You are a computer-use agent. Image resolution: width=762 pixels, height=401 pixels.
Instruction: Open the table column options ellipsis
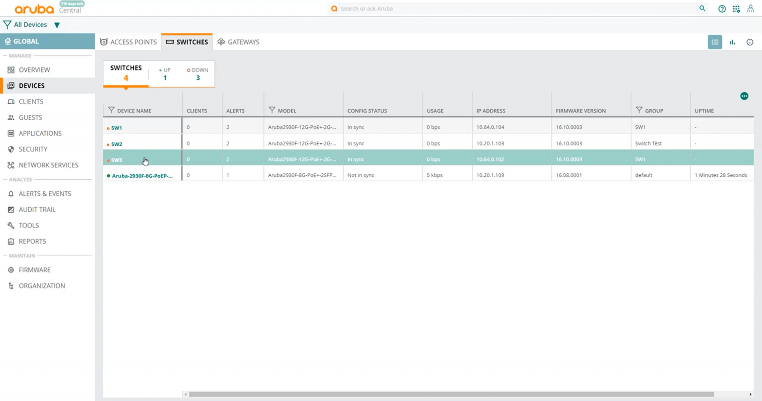click(744, 96)
